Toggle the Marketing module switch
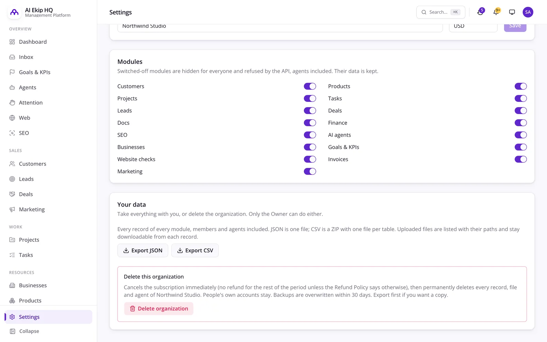 click(310, 171)
